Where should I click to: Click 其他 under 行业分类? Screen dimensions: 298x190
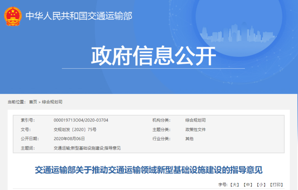coord(189,139)
